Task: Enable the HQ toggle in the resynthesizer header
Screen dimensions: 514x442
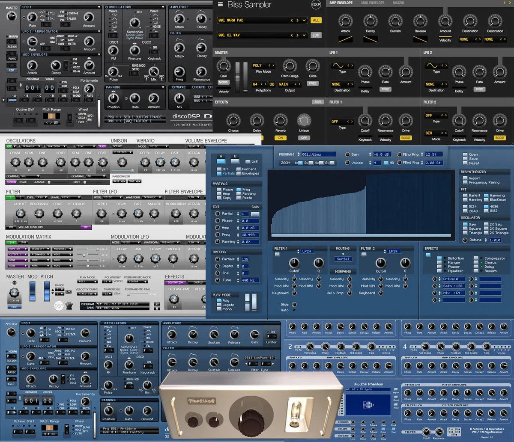Action: [x=387, y=163]
